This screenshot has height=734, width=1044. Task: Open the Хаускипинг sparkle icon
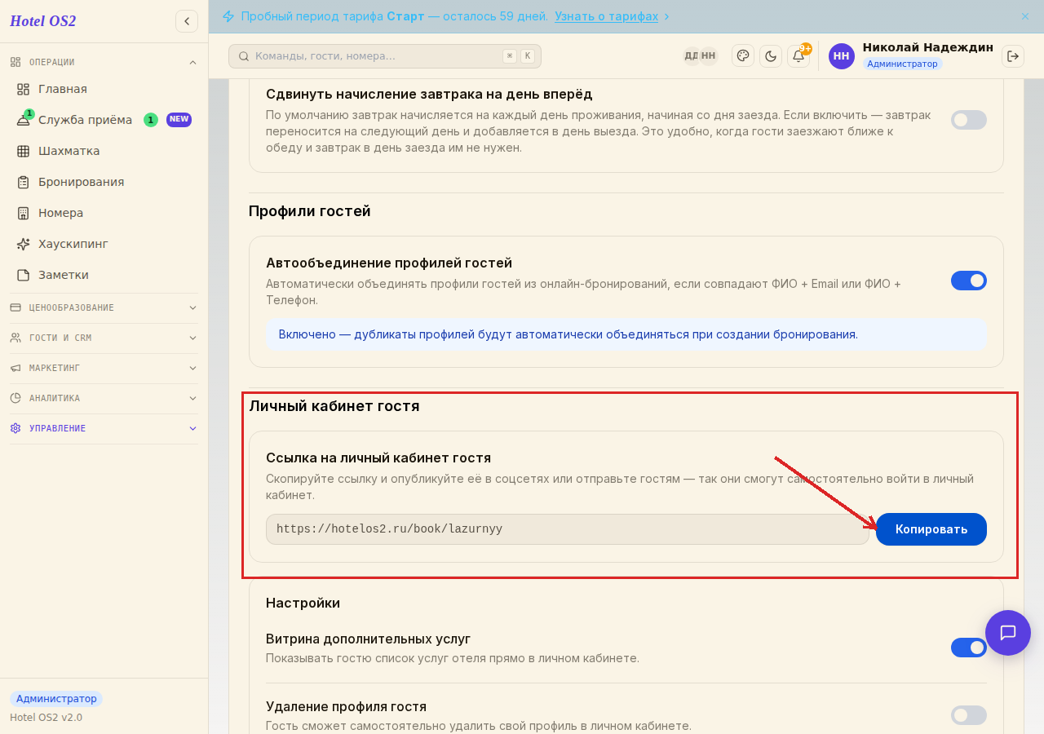click(24, 244)
